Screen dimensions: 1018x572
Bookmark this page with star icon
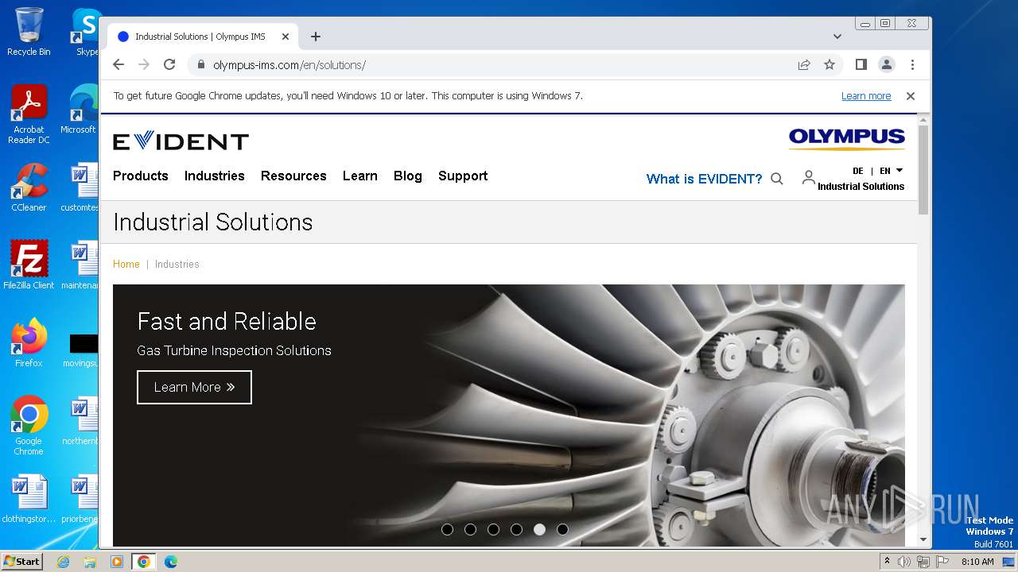(830, 64)
